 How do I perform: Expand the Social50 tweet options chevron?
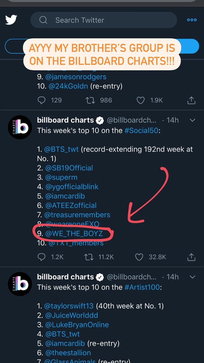point(192,120)
